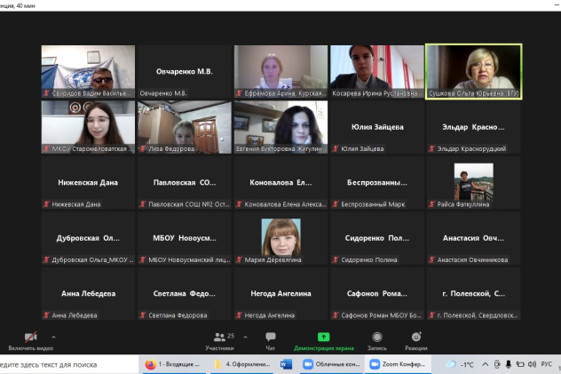Click the РУС language indicator
Image resolution: width=561 pixels, height=374 pixels.
pyautogui.click(x=546, y=364)
